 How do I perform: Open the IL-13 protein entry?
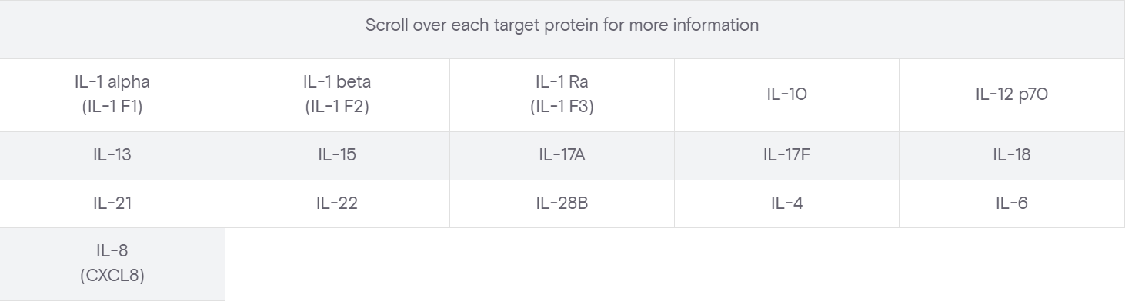click(112, 155)
